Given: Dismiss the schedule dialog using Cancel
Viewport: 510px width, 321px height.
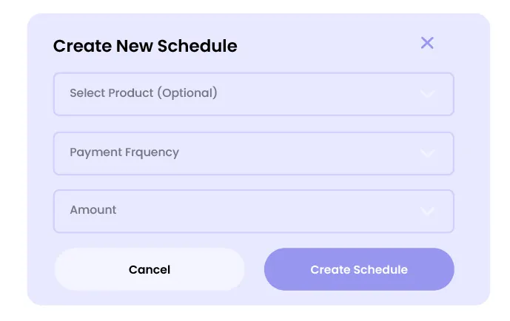Looking at the screenshot, I should [x=150, y=269].
